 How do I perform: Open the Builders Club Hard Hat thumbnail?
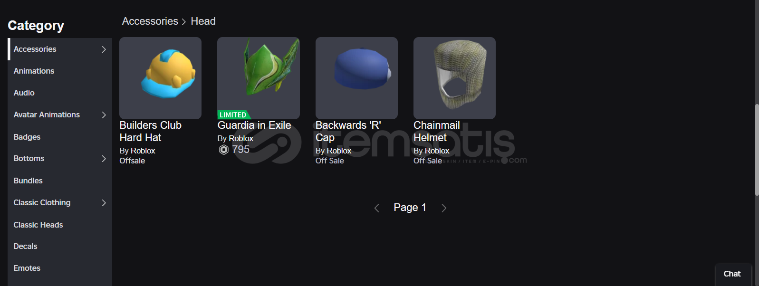pyautogui.click(x=160, y=78)
